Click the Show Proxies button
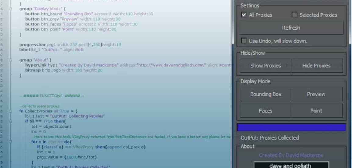This screenshot has height=168, width=352. [x=265, y=66]
